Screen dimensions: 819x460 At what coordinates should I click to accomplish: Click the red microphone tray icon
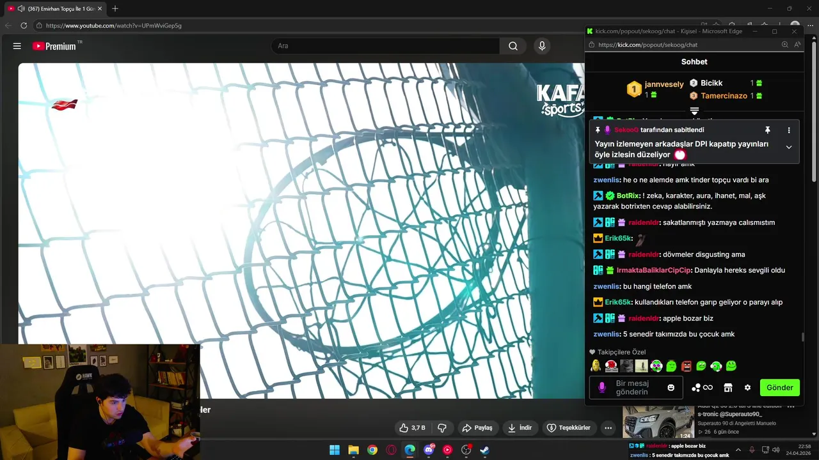[x=752, y=450]
